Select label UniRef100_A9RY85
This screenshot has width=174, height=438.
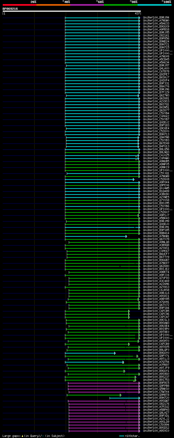(156, 299)
